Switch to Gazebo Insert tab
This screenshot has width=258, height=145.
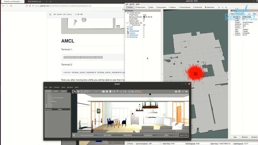(56, 91)
